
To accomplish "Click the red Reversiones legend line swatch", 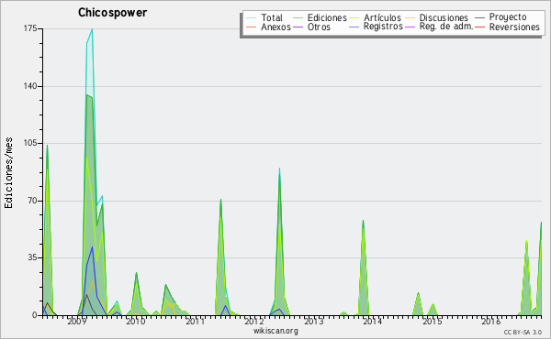I will pos(479,27).
